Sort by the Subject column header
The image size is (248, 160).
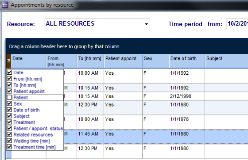point(226,61)
